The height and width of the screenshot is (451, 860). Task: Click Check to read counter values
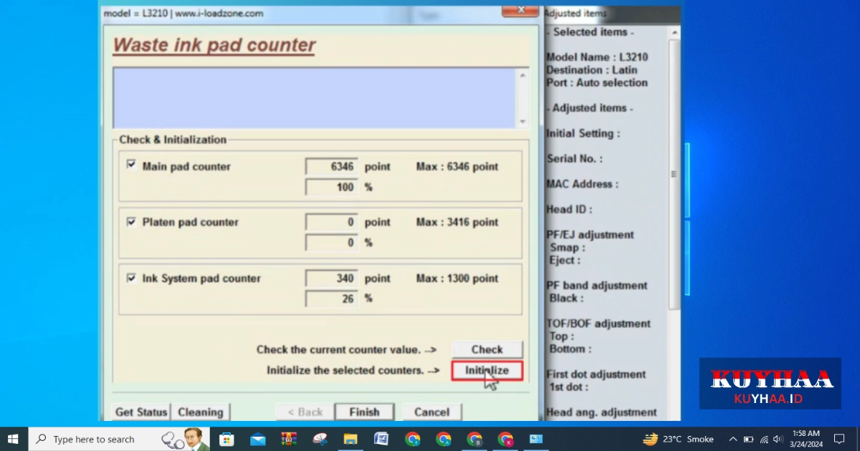pyautogui.click(x=487, y=349)
